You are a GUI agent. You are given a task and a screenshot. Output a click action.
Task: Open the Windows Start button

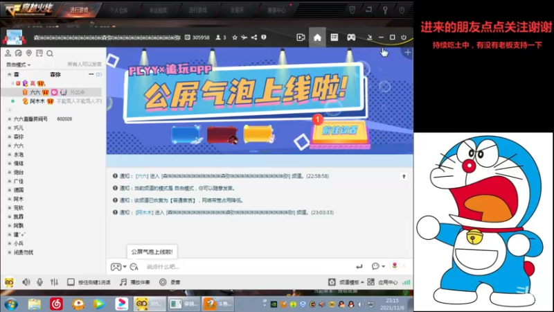(11, 304)
